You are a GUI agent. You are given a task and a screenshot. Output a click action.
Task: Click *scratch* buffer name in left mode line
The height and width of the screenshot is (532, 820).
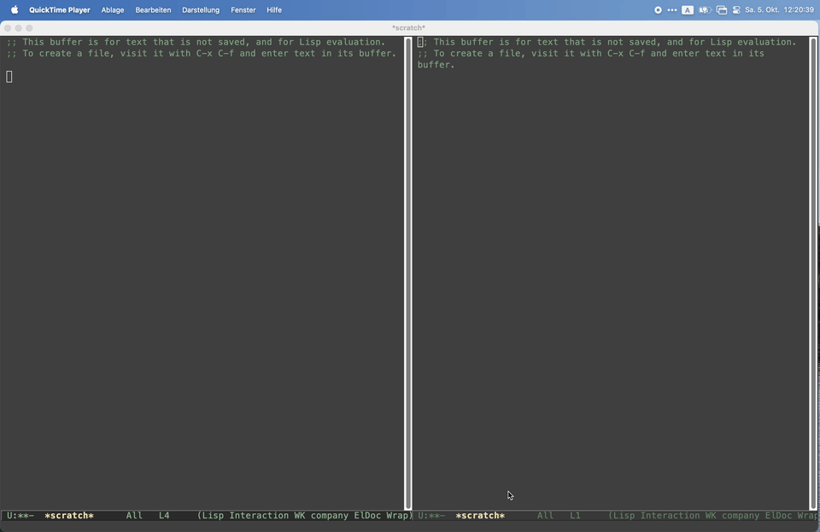click(69, 516)
